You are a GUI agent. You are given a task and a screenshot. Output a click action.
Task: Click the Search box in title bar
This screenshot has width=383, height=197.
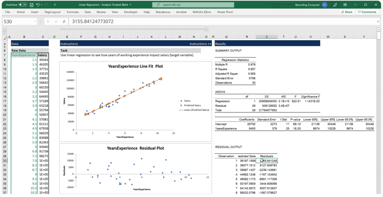tap(193, 4)
